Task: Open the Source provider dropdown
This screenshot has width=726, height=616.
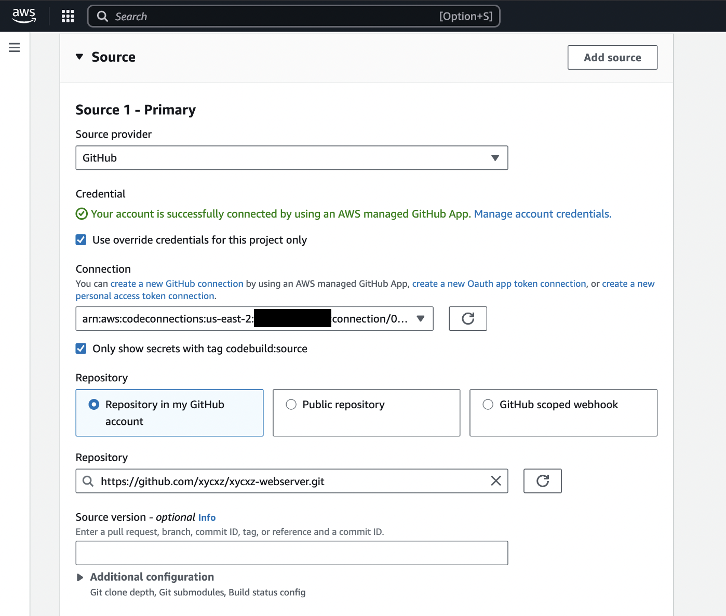Action: (x=291, y=158)
